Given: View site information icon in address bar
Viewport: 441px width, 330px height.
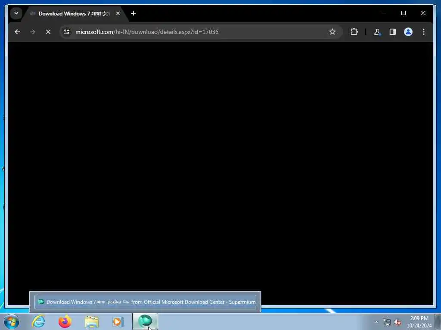Looking at the screenshot, I should coord(67,32).
